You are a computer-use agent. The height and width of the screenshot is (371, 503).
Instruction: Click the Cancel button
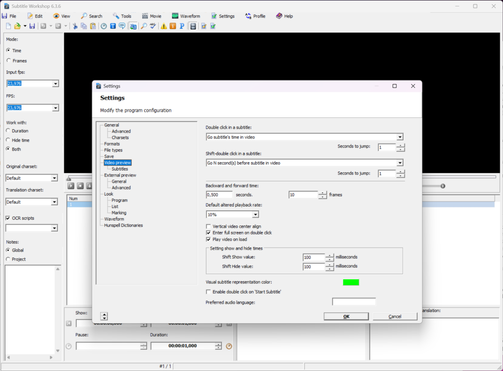coord(395,316)
